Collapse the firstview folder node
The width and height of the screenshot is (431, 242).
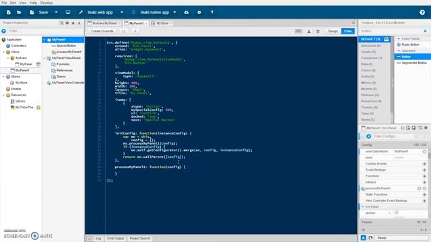point(8,58)
